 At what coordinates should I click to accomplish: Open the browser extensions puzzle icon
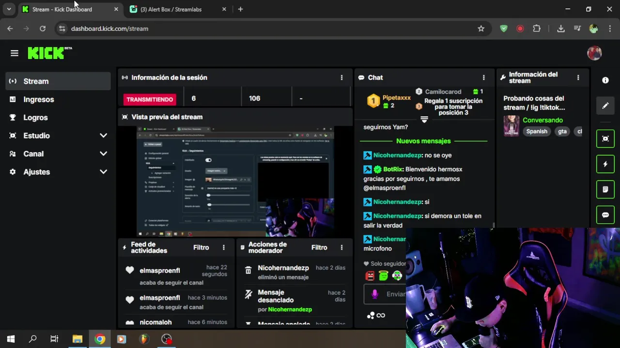coord(537,29)
